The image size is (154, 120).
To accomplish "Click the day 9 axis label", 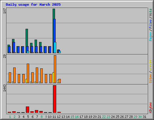I will point(46,117).
